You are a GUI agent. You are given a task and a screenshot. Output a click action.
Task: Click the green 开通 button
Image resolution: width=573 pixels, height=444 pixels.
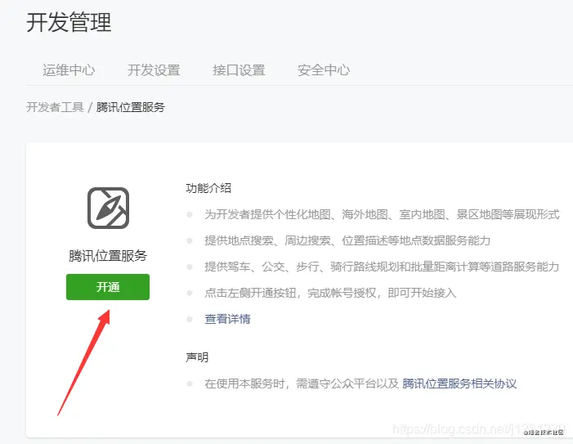[x=108, y=287]
